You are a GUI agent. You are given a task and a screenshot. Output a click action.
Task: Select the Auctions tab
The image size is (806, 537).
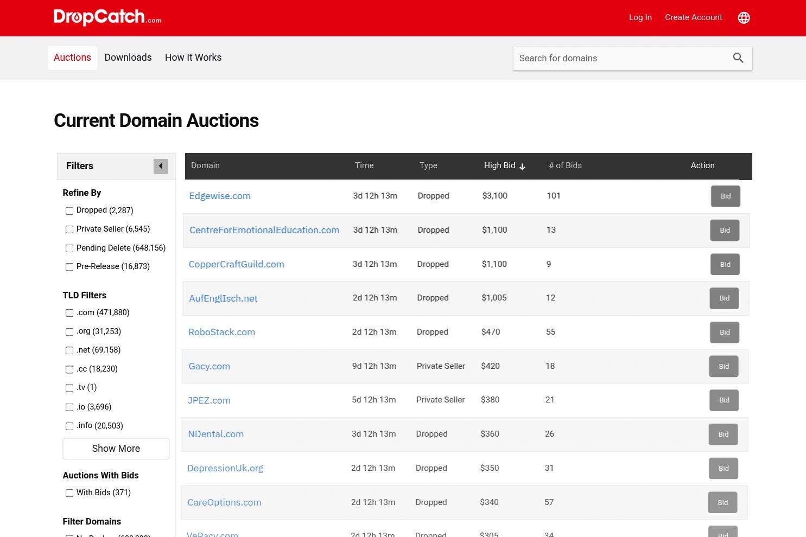(x=72, y=57)
